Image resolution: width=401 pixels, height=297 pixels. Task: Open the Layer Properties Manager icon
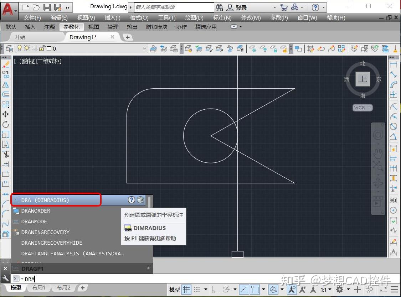[10, 48]
